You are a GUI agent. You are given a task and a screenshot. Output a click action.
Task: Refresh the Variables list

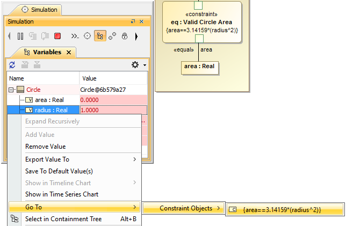click(12, 65)
